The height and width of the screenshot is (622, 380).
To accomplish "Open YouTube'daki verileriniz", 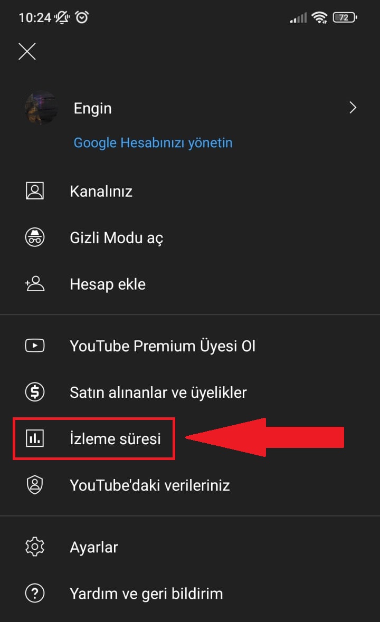I will point(150,485).
